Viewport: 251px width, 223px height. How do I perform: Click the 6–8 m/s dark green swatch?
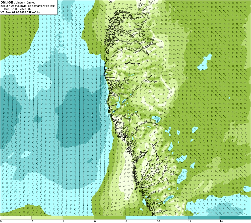coord(110,217)
